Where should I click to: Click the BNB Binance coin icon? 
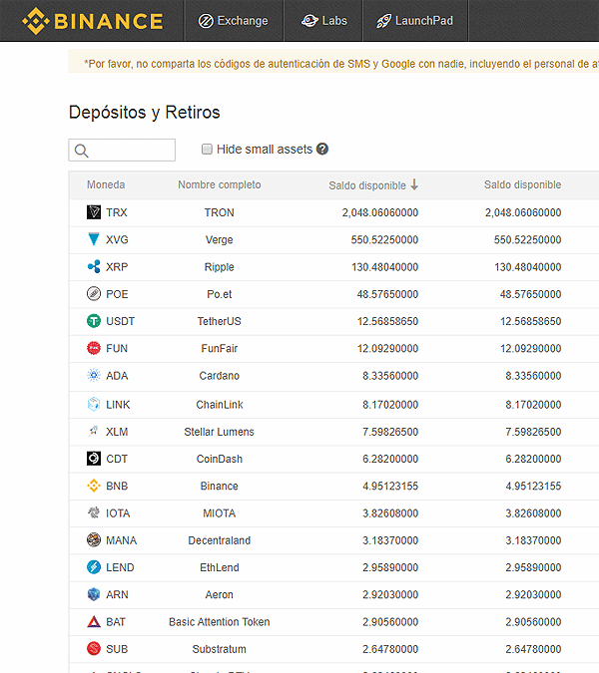pos(94,486)
